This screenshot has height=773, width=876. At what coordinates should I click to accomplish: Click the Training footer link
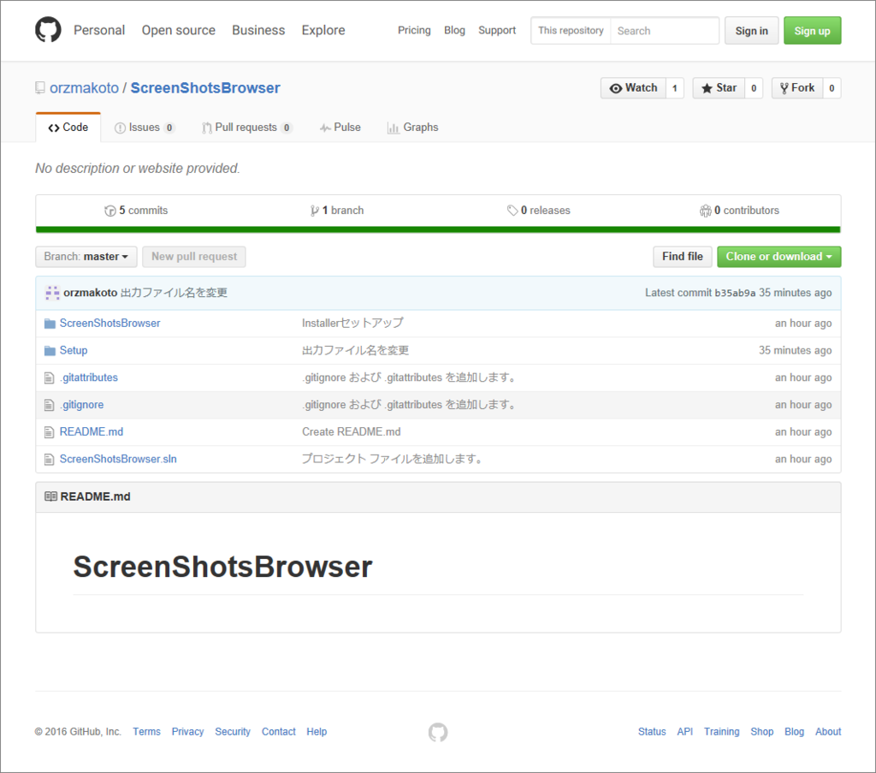click(721, 732)
